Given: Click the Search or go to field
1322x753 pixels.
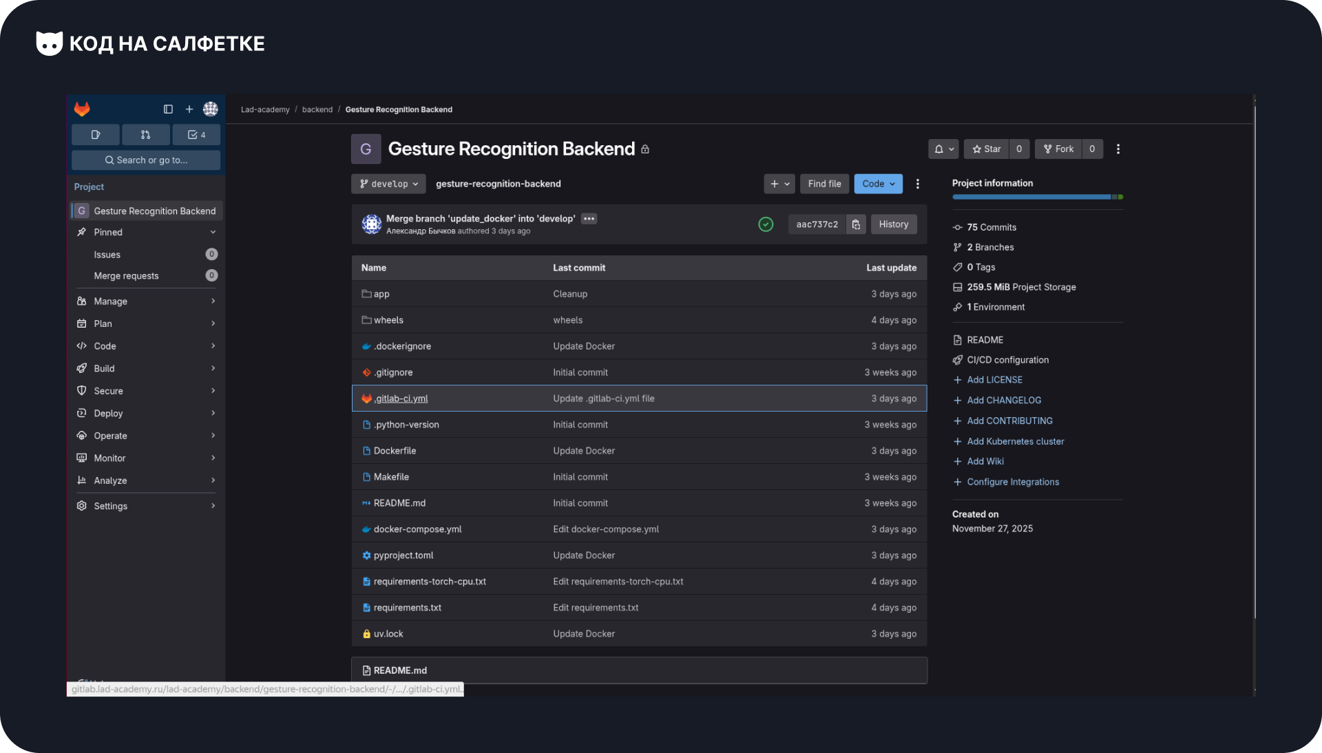Looking at the screenshot, I should (x=146, y=160).
